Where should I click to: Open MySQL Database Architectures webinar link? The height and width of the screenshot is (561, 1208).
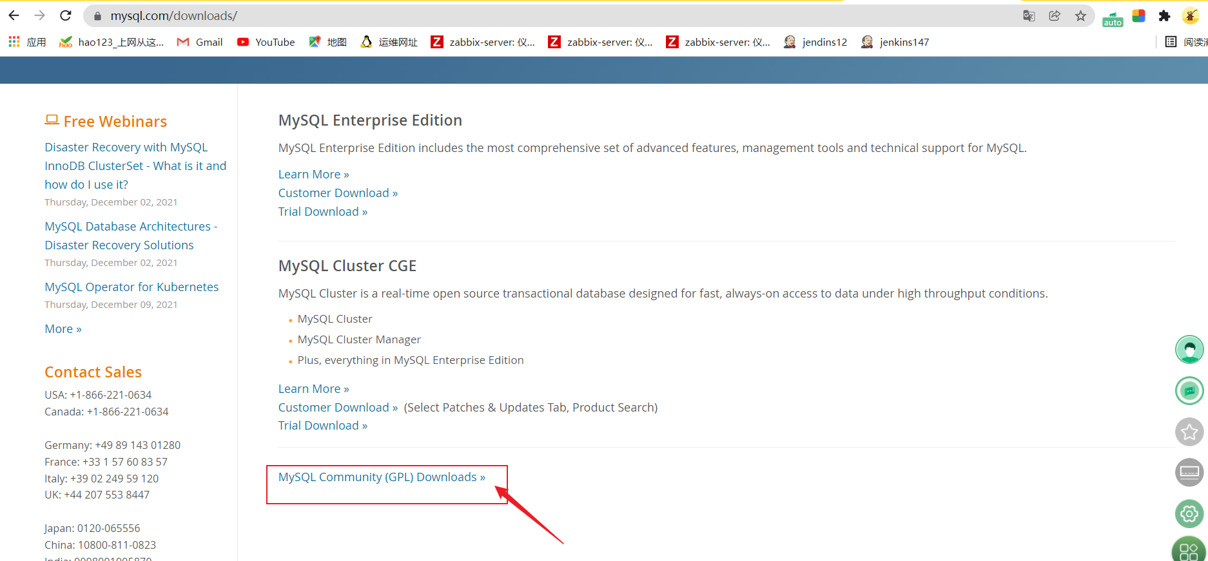[x=131, y=236]
